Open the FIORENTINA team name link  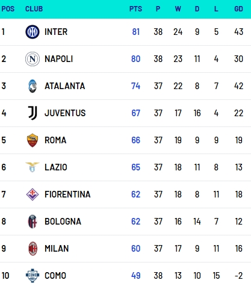[x=67, y=194]
